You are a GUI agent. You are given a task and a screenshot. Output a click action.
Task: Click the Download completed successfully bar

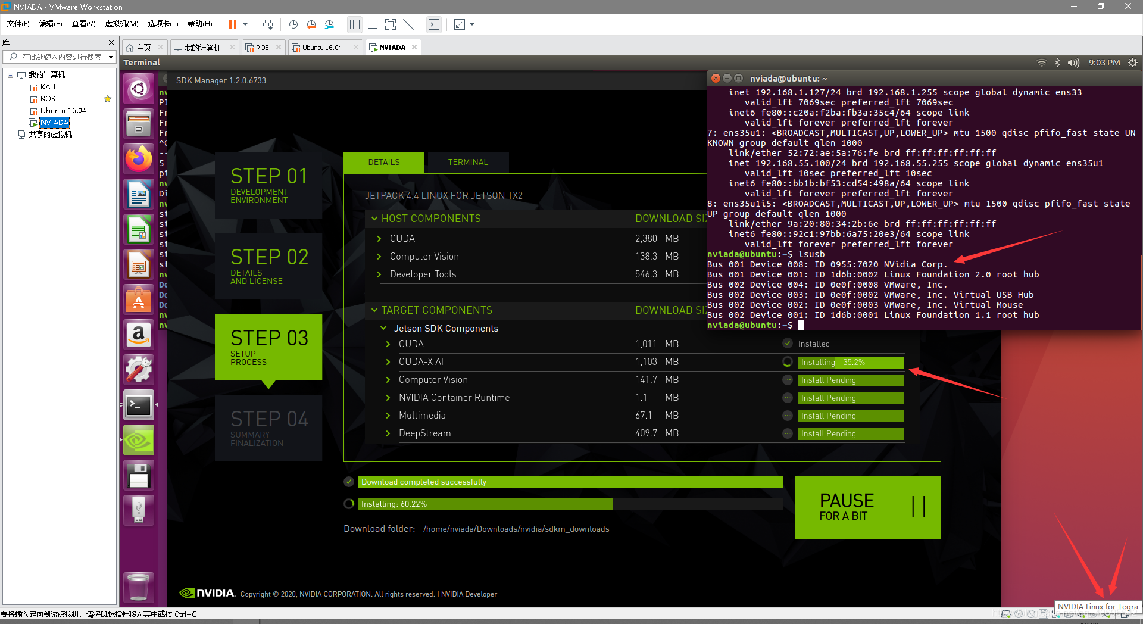571,482
